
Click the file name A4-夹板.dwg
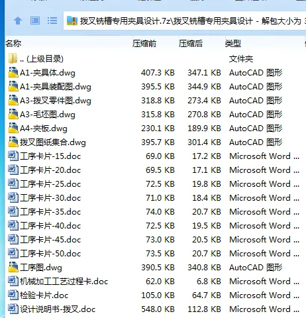(x=44, y=129)
